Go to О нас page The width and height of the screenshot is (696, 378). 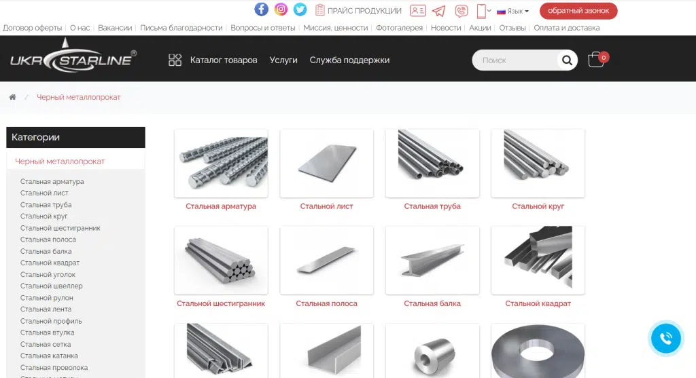point(80,27)
